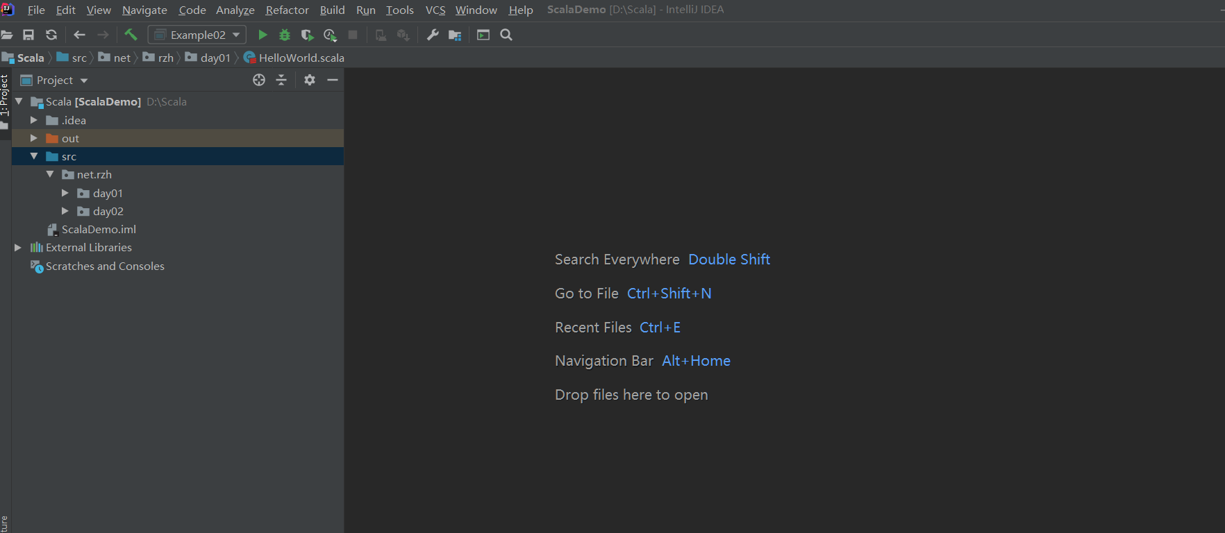Screen dimensions: 1225x533
Task: Open the Refactor menu
Action: (287, 10)
